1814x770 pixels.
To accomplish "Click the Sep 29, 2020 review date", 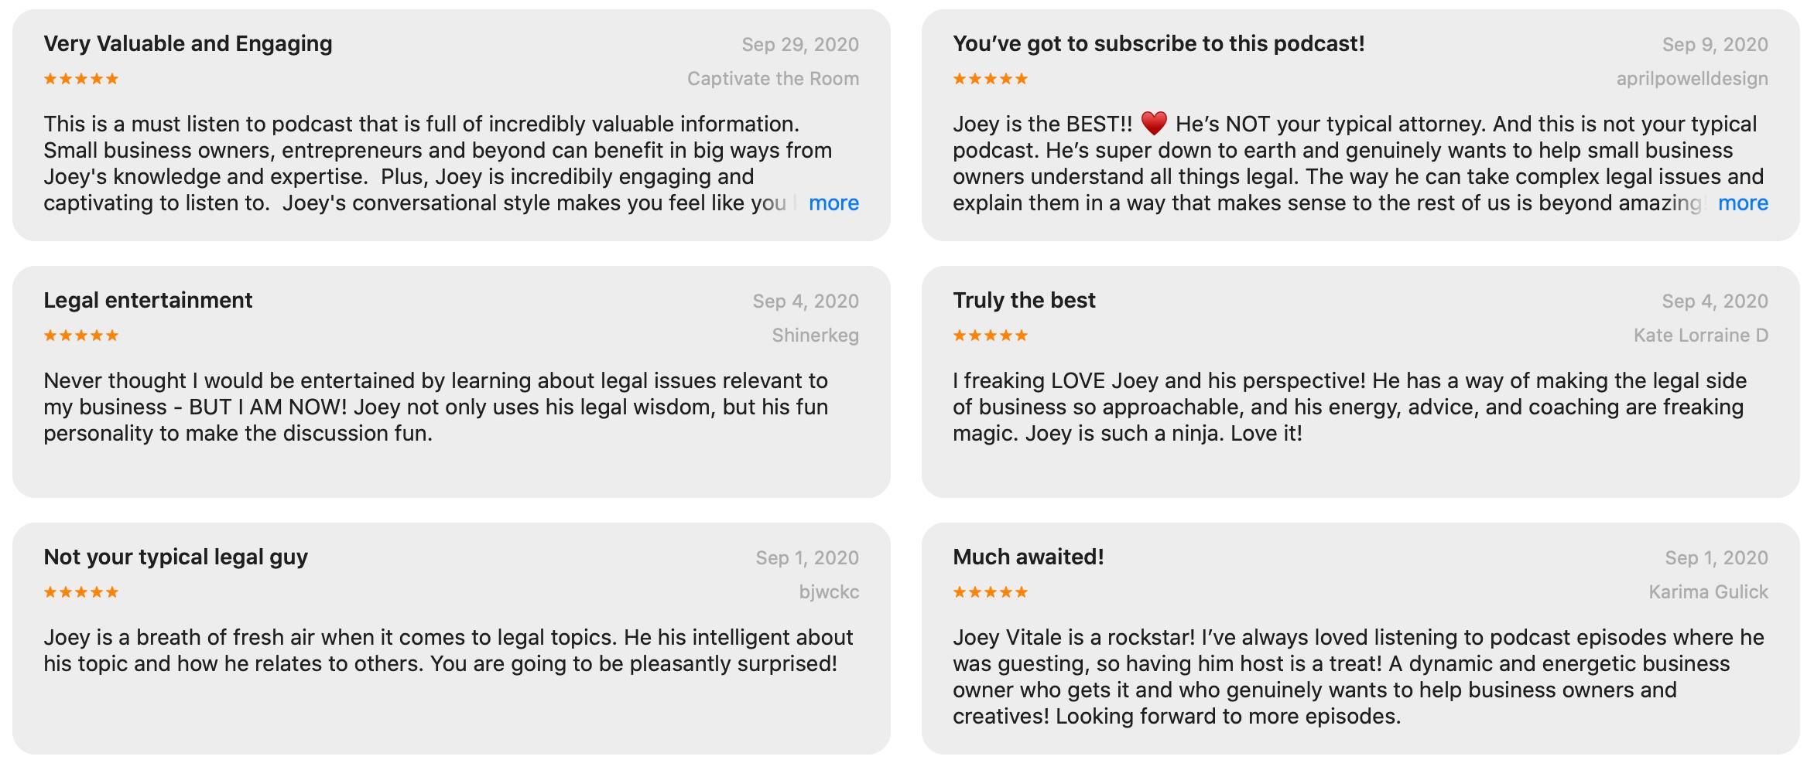I will 799,45.
